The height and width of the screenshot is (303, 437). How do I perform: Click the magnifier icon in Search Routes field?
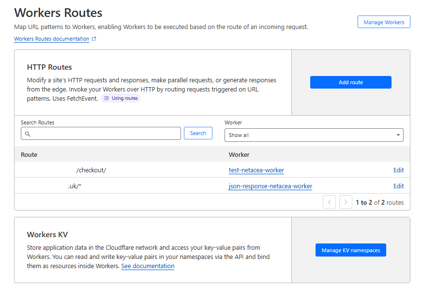28,134
